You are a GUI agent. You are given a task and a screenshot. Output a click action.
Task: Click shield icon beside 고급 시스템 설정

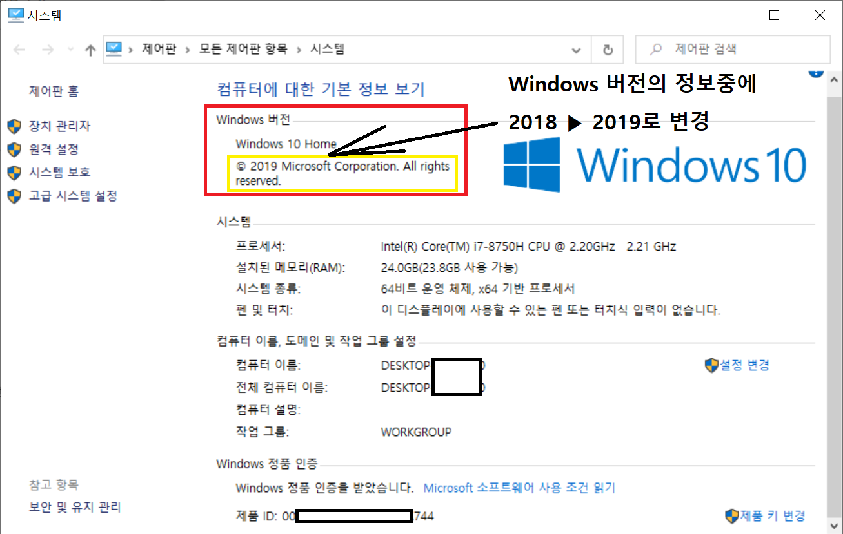(14, 196)
